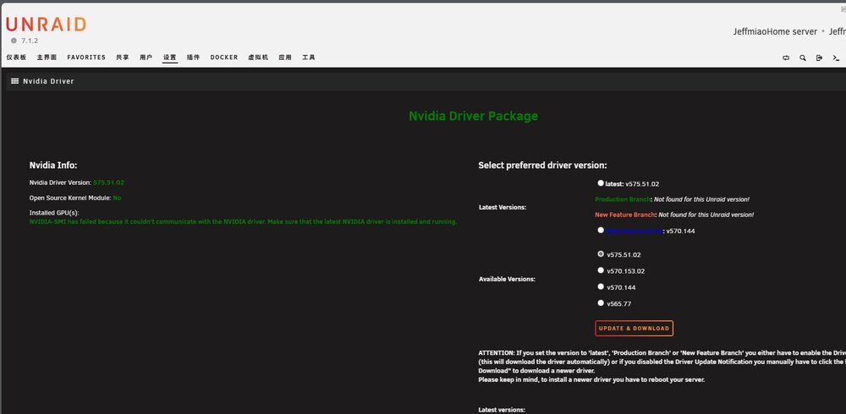
Task: Click the grid icon next to Nvidia Driver
Action: click(x=15, y=81)
